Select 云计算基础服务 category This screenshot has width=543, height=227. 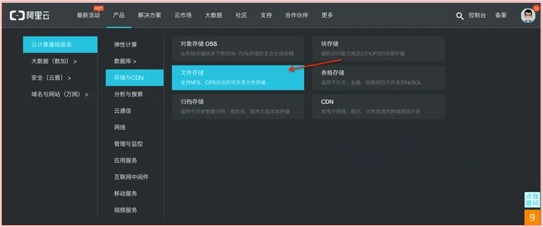click(60, 44)
